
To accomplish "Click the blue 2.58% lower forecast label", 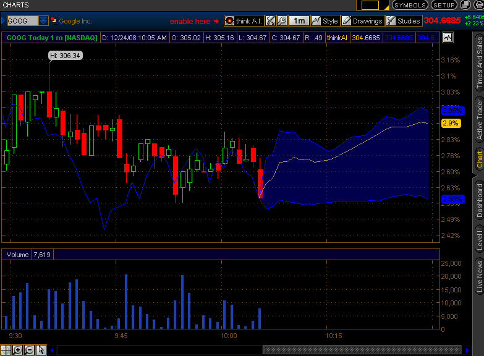I will pos(452,199).
